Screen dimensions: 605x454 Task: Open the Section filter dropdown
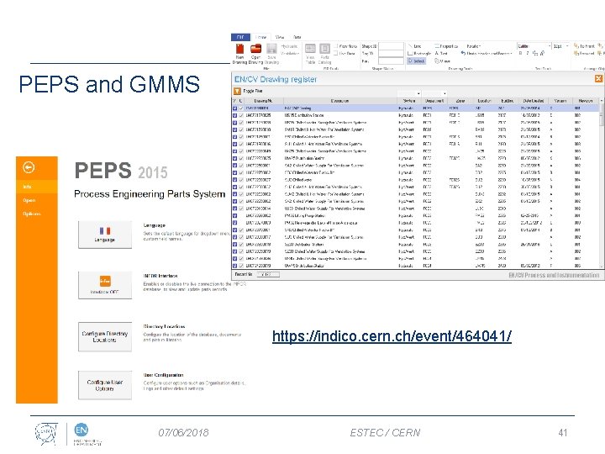click(418, 93)
